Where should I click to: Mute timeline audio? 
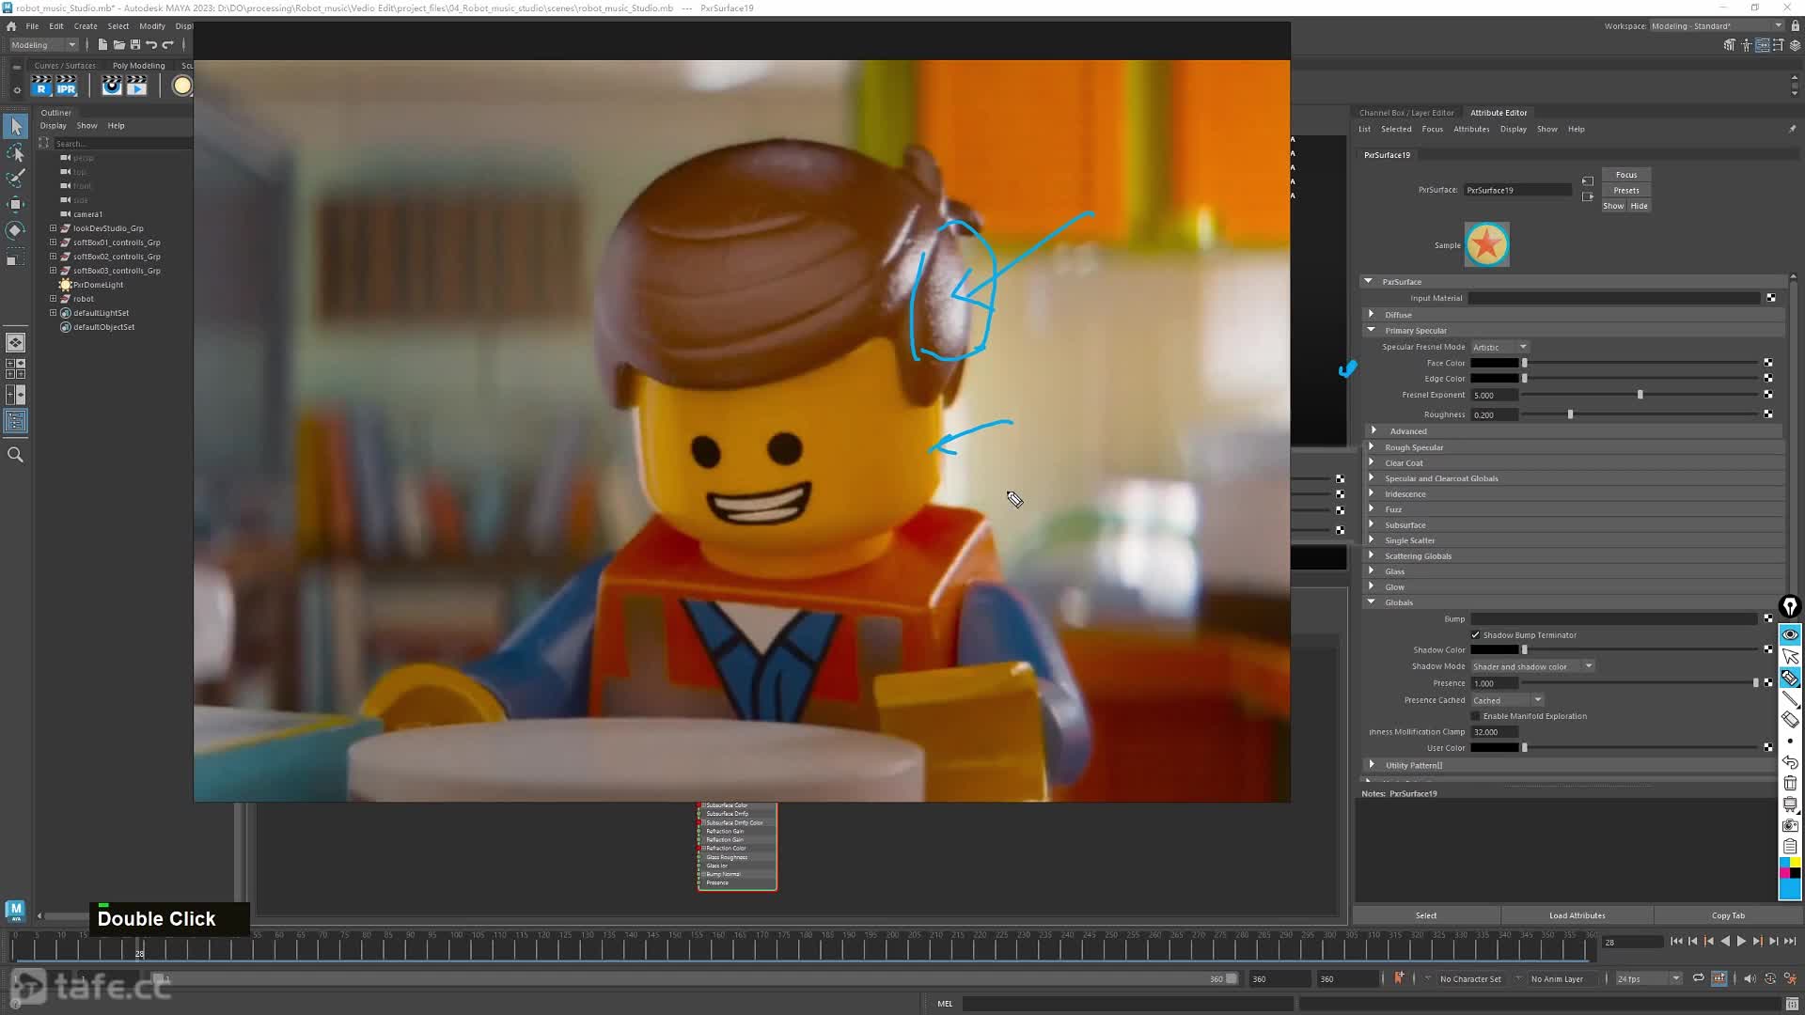tap(1749, 978)
